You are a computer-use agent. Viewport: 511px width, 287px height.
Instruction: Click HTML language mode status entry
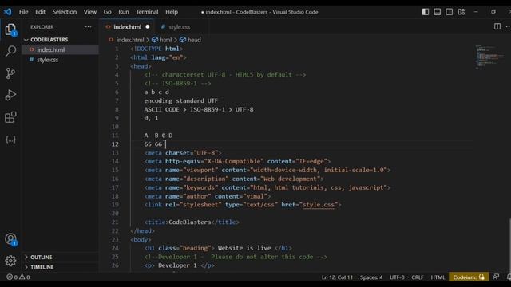(438, 277)
